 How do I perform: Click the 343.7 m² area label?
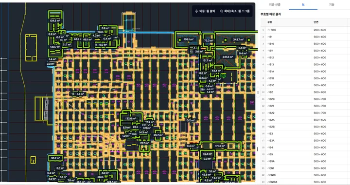tap(238, 39)
